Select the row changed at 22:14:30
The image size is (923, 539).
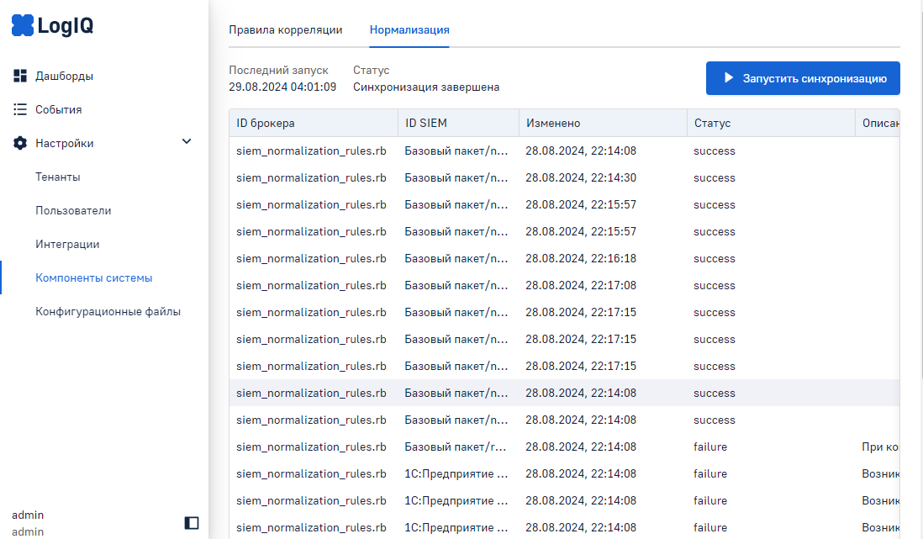(x=580, y=177)
